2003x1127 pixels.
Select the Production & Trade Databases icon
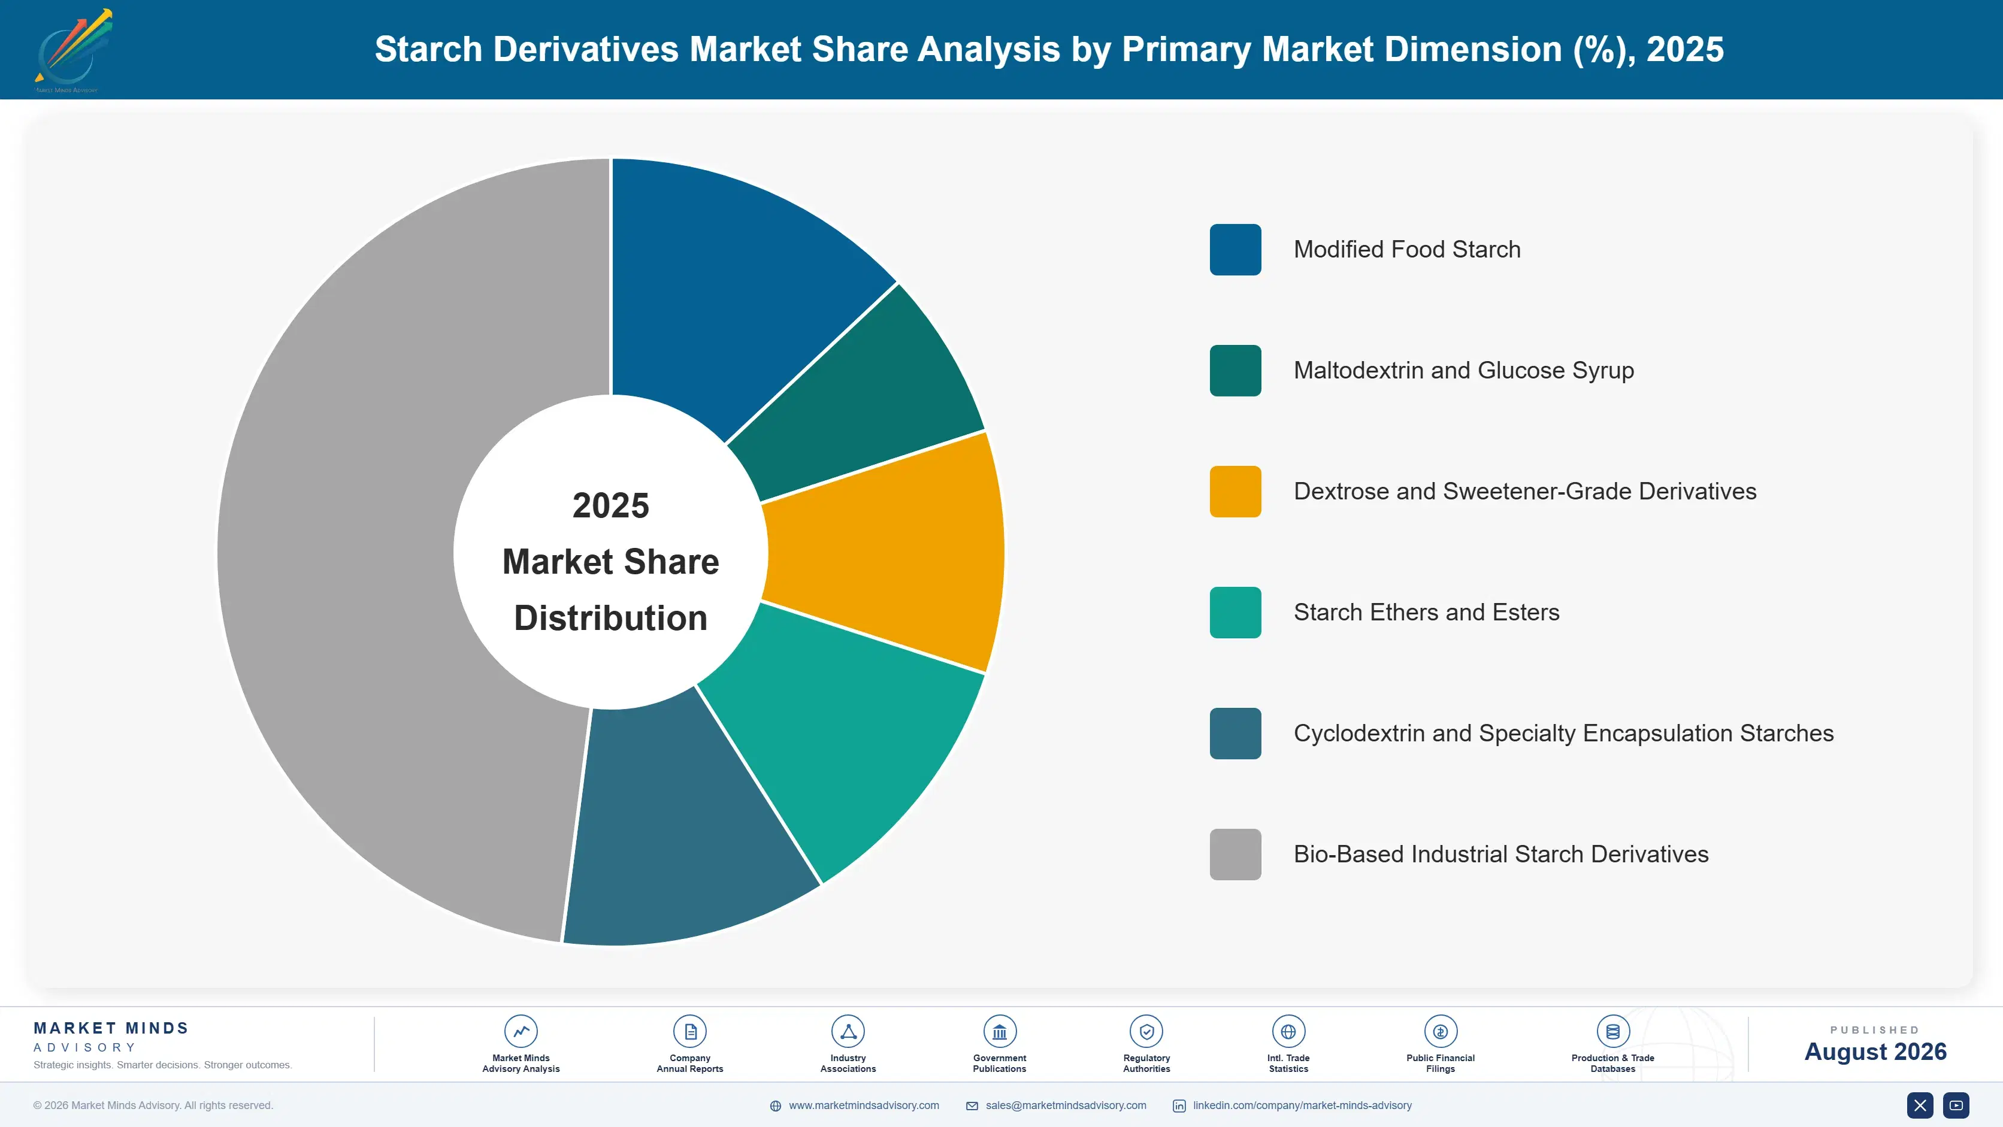click(1612, 1031)
